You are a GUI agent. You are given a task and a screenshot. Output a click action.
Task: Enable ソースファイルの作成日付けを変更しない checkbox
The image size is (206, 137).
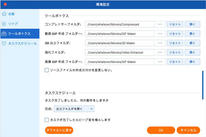click(47, 70)
